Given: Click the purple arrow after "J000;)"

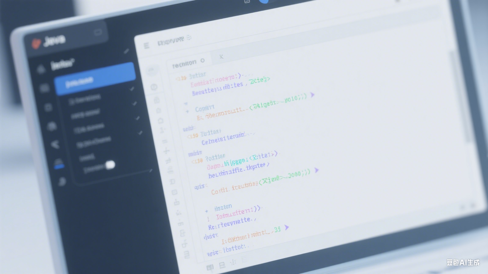Looking at the screenshot, I should pyautogui.click(x=316, y=170).
